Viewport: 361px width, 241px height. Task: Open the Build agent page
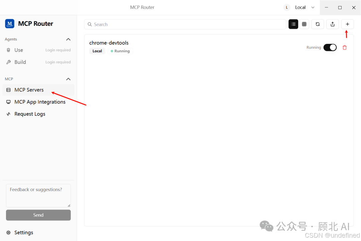pos(38,62)
